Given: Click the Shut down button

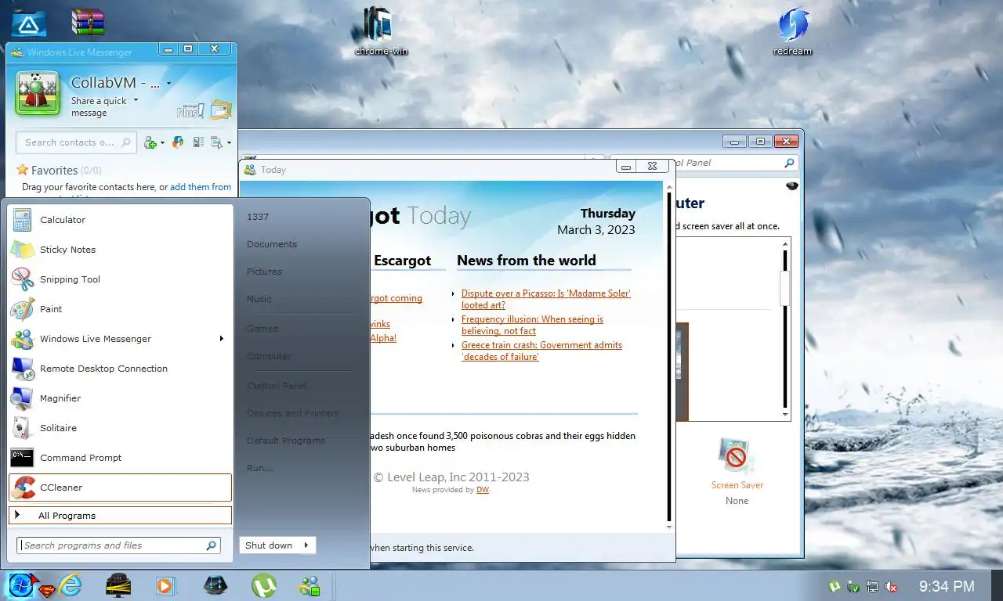Looking at the screenshot, I should [x=269, y=545].
